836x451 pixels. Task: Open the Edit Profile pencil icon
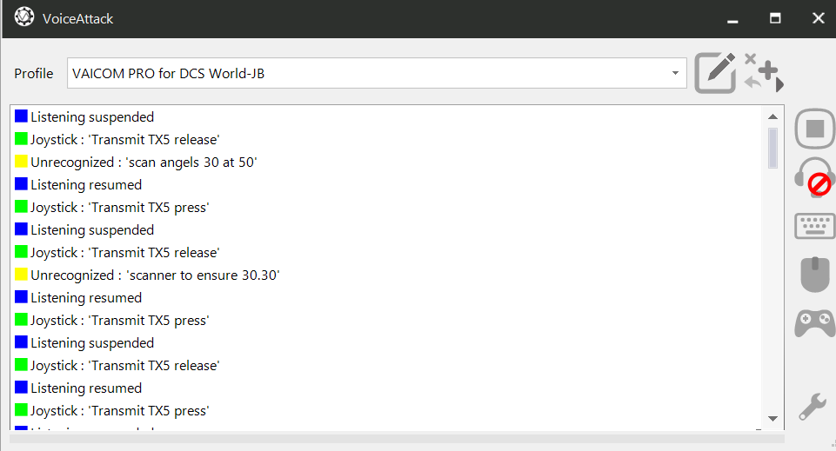[715, 73]
